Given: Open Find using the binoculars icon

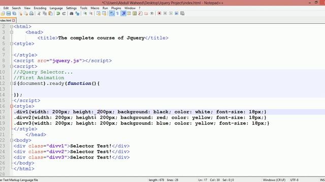Looking at the screenshot, I should 71,14.
